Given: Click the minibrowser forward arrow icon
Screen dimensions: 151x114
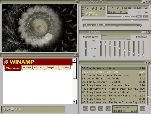Looking at the screenshot, I should tap(8, 109).
